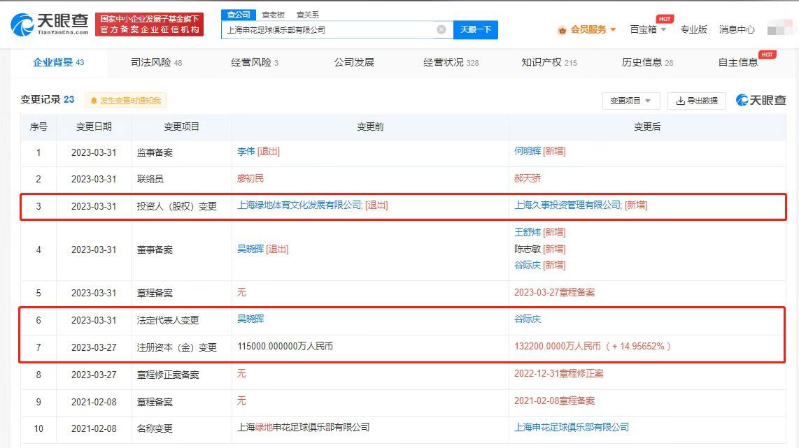The image size is (799, 448).
Task: Switch search mode to 查老板
Action: (x=273, y=14)
